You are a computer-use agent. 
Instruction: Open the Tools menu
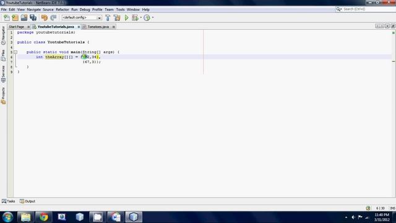point(120,10)
